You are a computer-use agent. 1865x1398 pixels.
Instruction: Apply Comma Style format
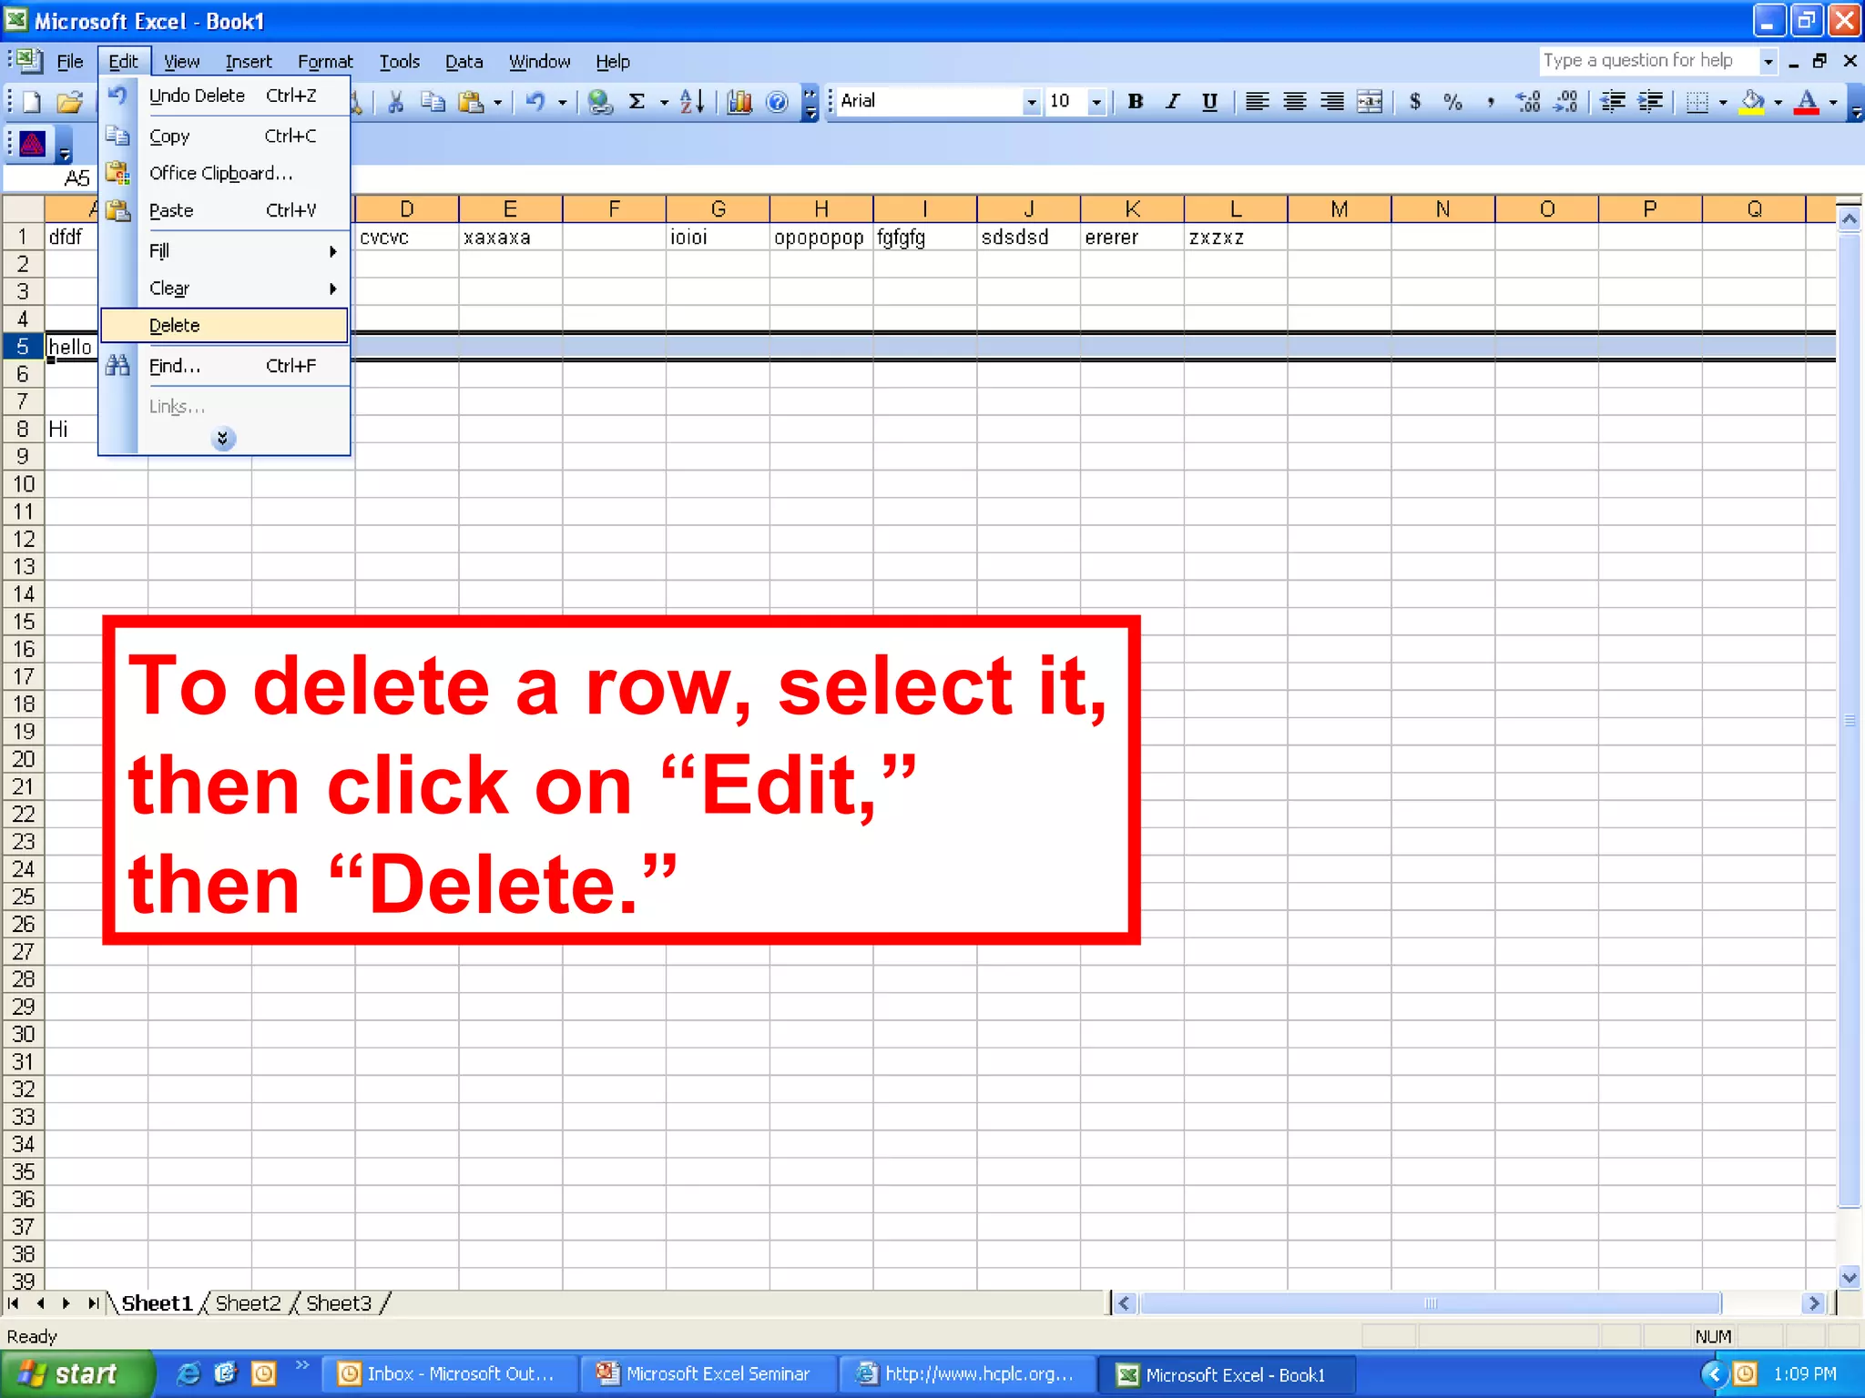tap(1490, 102)
